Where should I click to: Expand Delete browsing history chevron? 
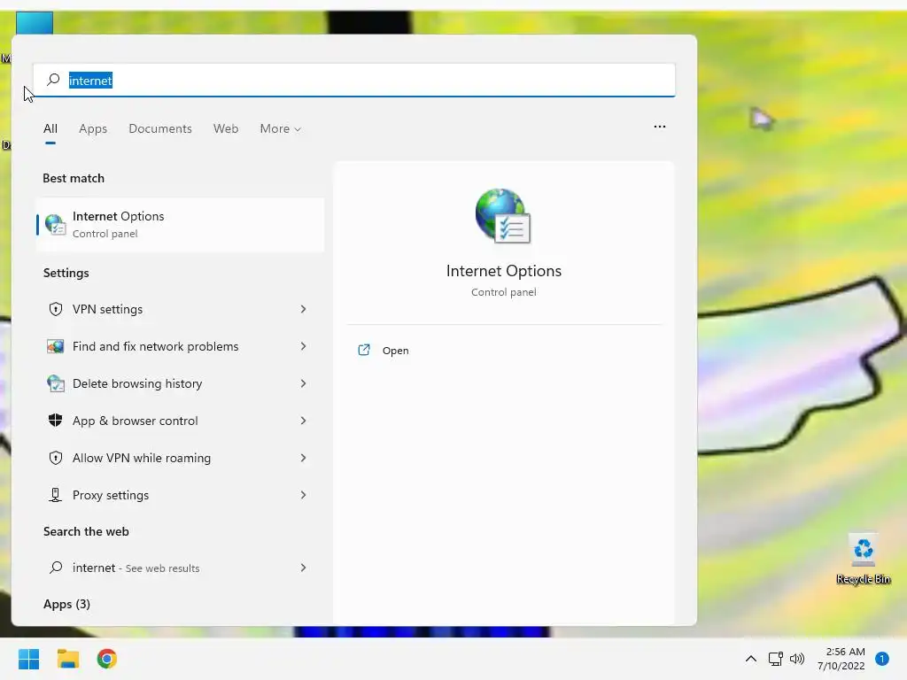(303, 383)
